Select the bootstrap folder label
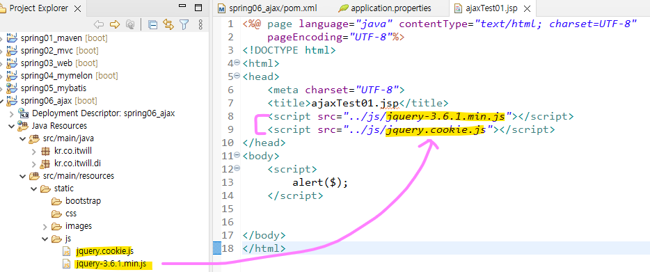This screenshot has width=650, height=272. tap(83, 201)
